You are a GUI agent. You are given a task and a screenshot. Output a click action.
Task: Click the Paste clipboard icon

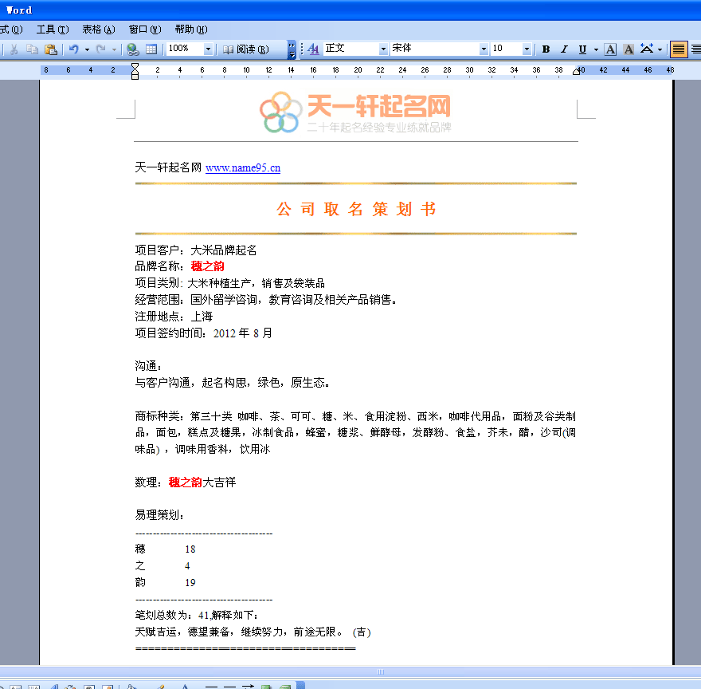pyautogui.click(x=51, y=49)
